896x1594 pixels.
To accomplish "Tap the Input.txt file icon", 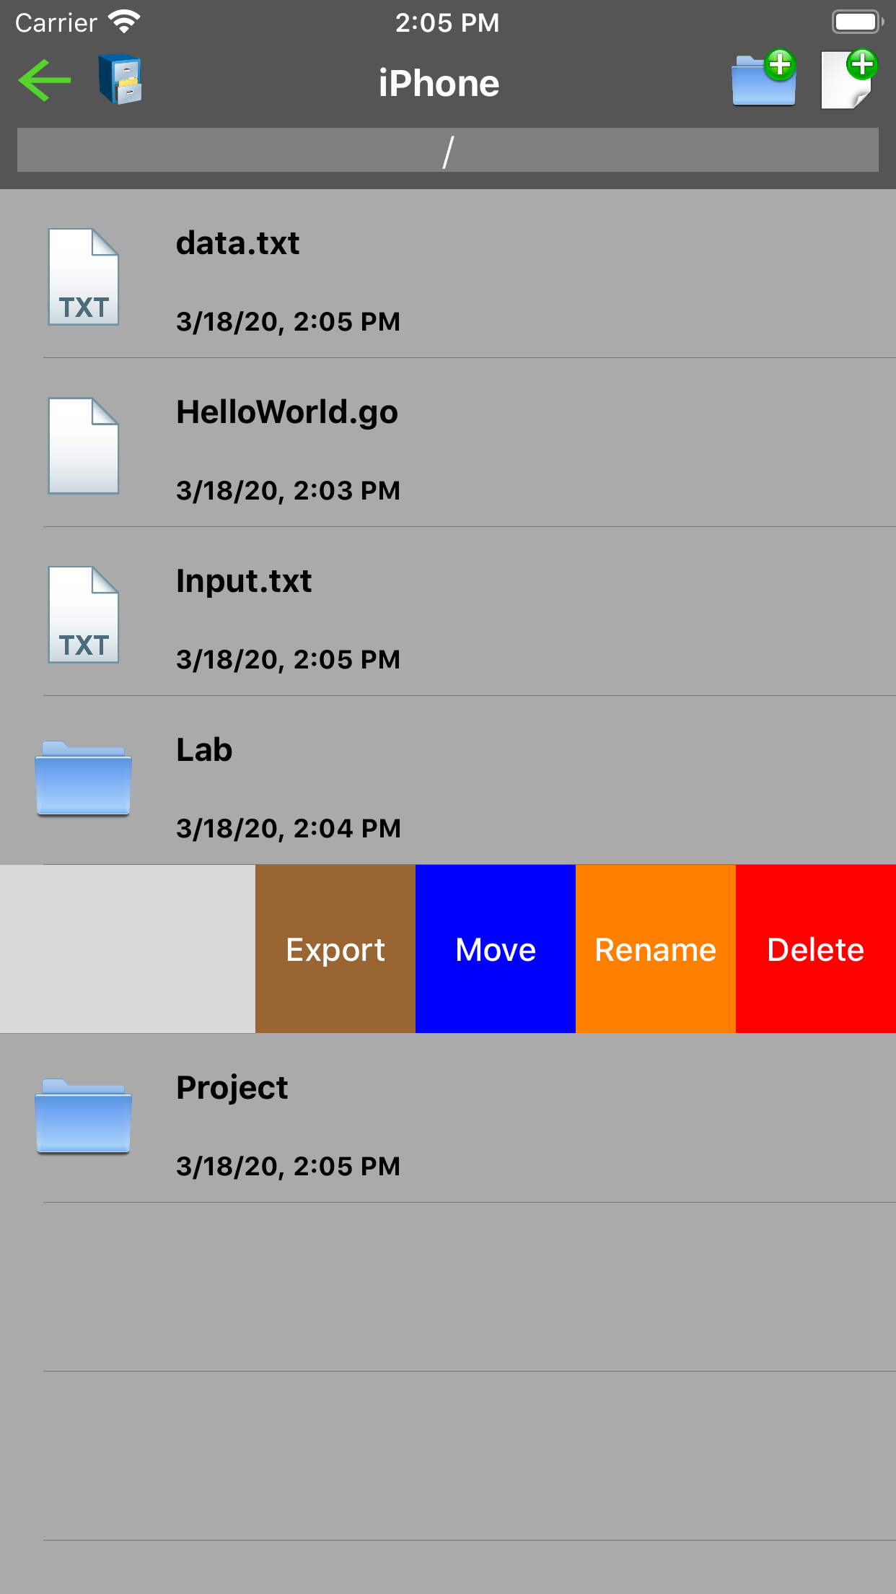I will click(84, 615).
